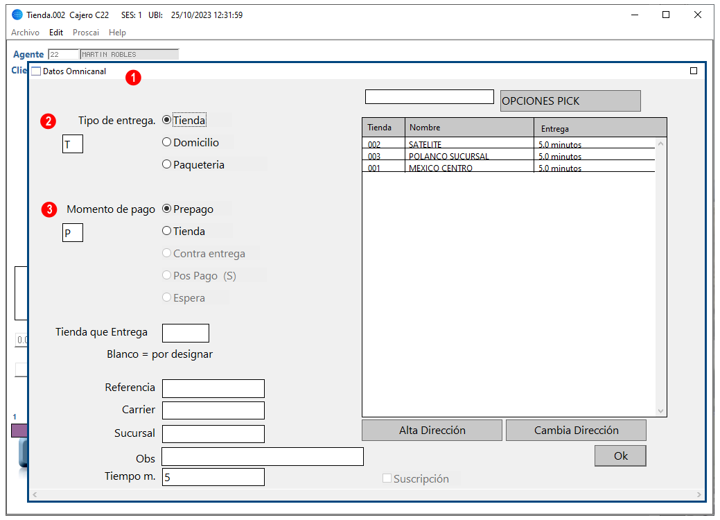Click the search field beside OPCIONES PICK

(430, 96)
